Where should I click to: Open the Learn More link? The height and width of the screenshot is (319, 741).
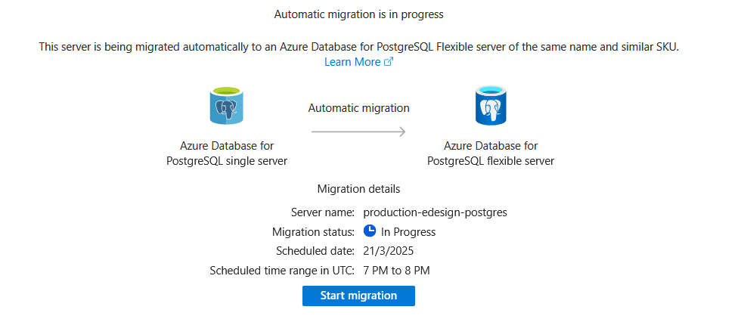tap(352, 62)
